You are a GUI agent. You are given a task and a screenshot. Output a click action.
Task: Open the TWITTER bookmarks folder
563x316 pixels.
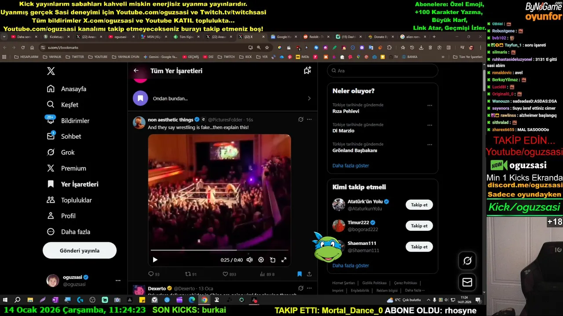[x=75, y=57]
